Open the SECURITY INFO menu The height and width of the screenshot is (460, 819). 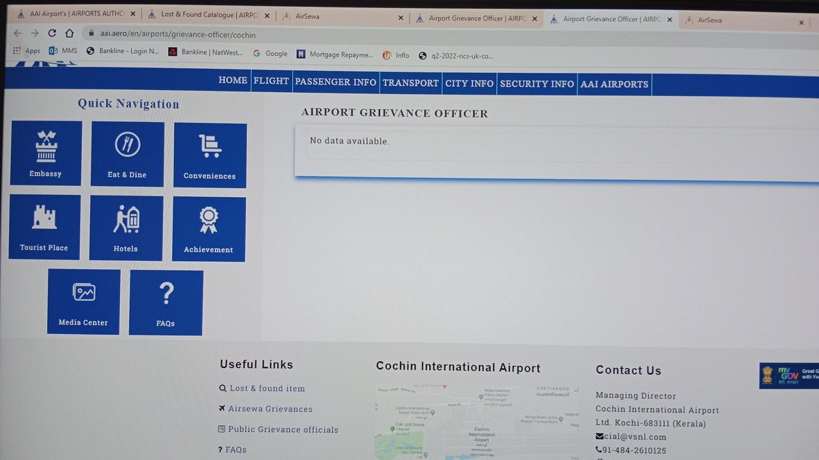tap(536, 84)
